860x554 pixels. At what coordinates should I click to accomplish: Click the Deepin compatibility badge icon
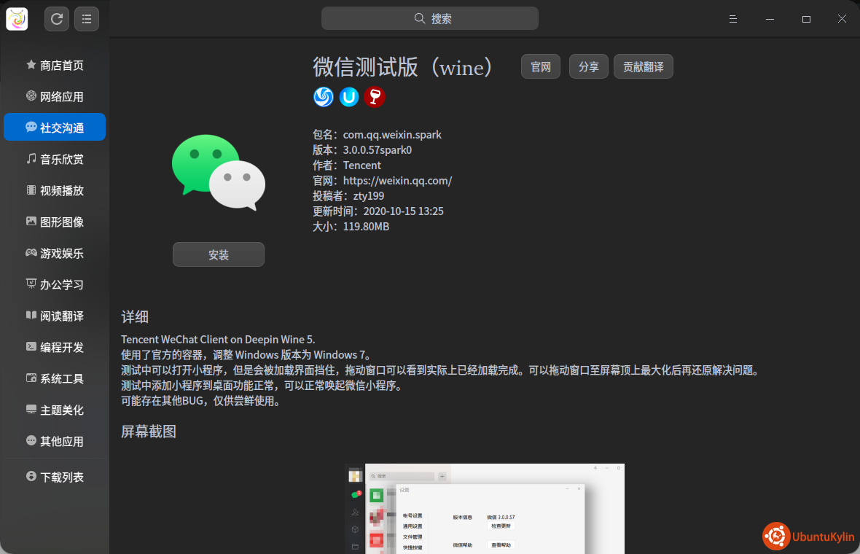324,96
